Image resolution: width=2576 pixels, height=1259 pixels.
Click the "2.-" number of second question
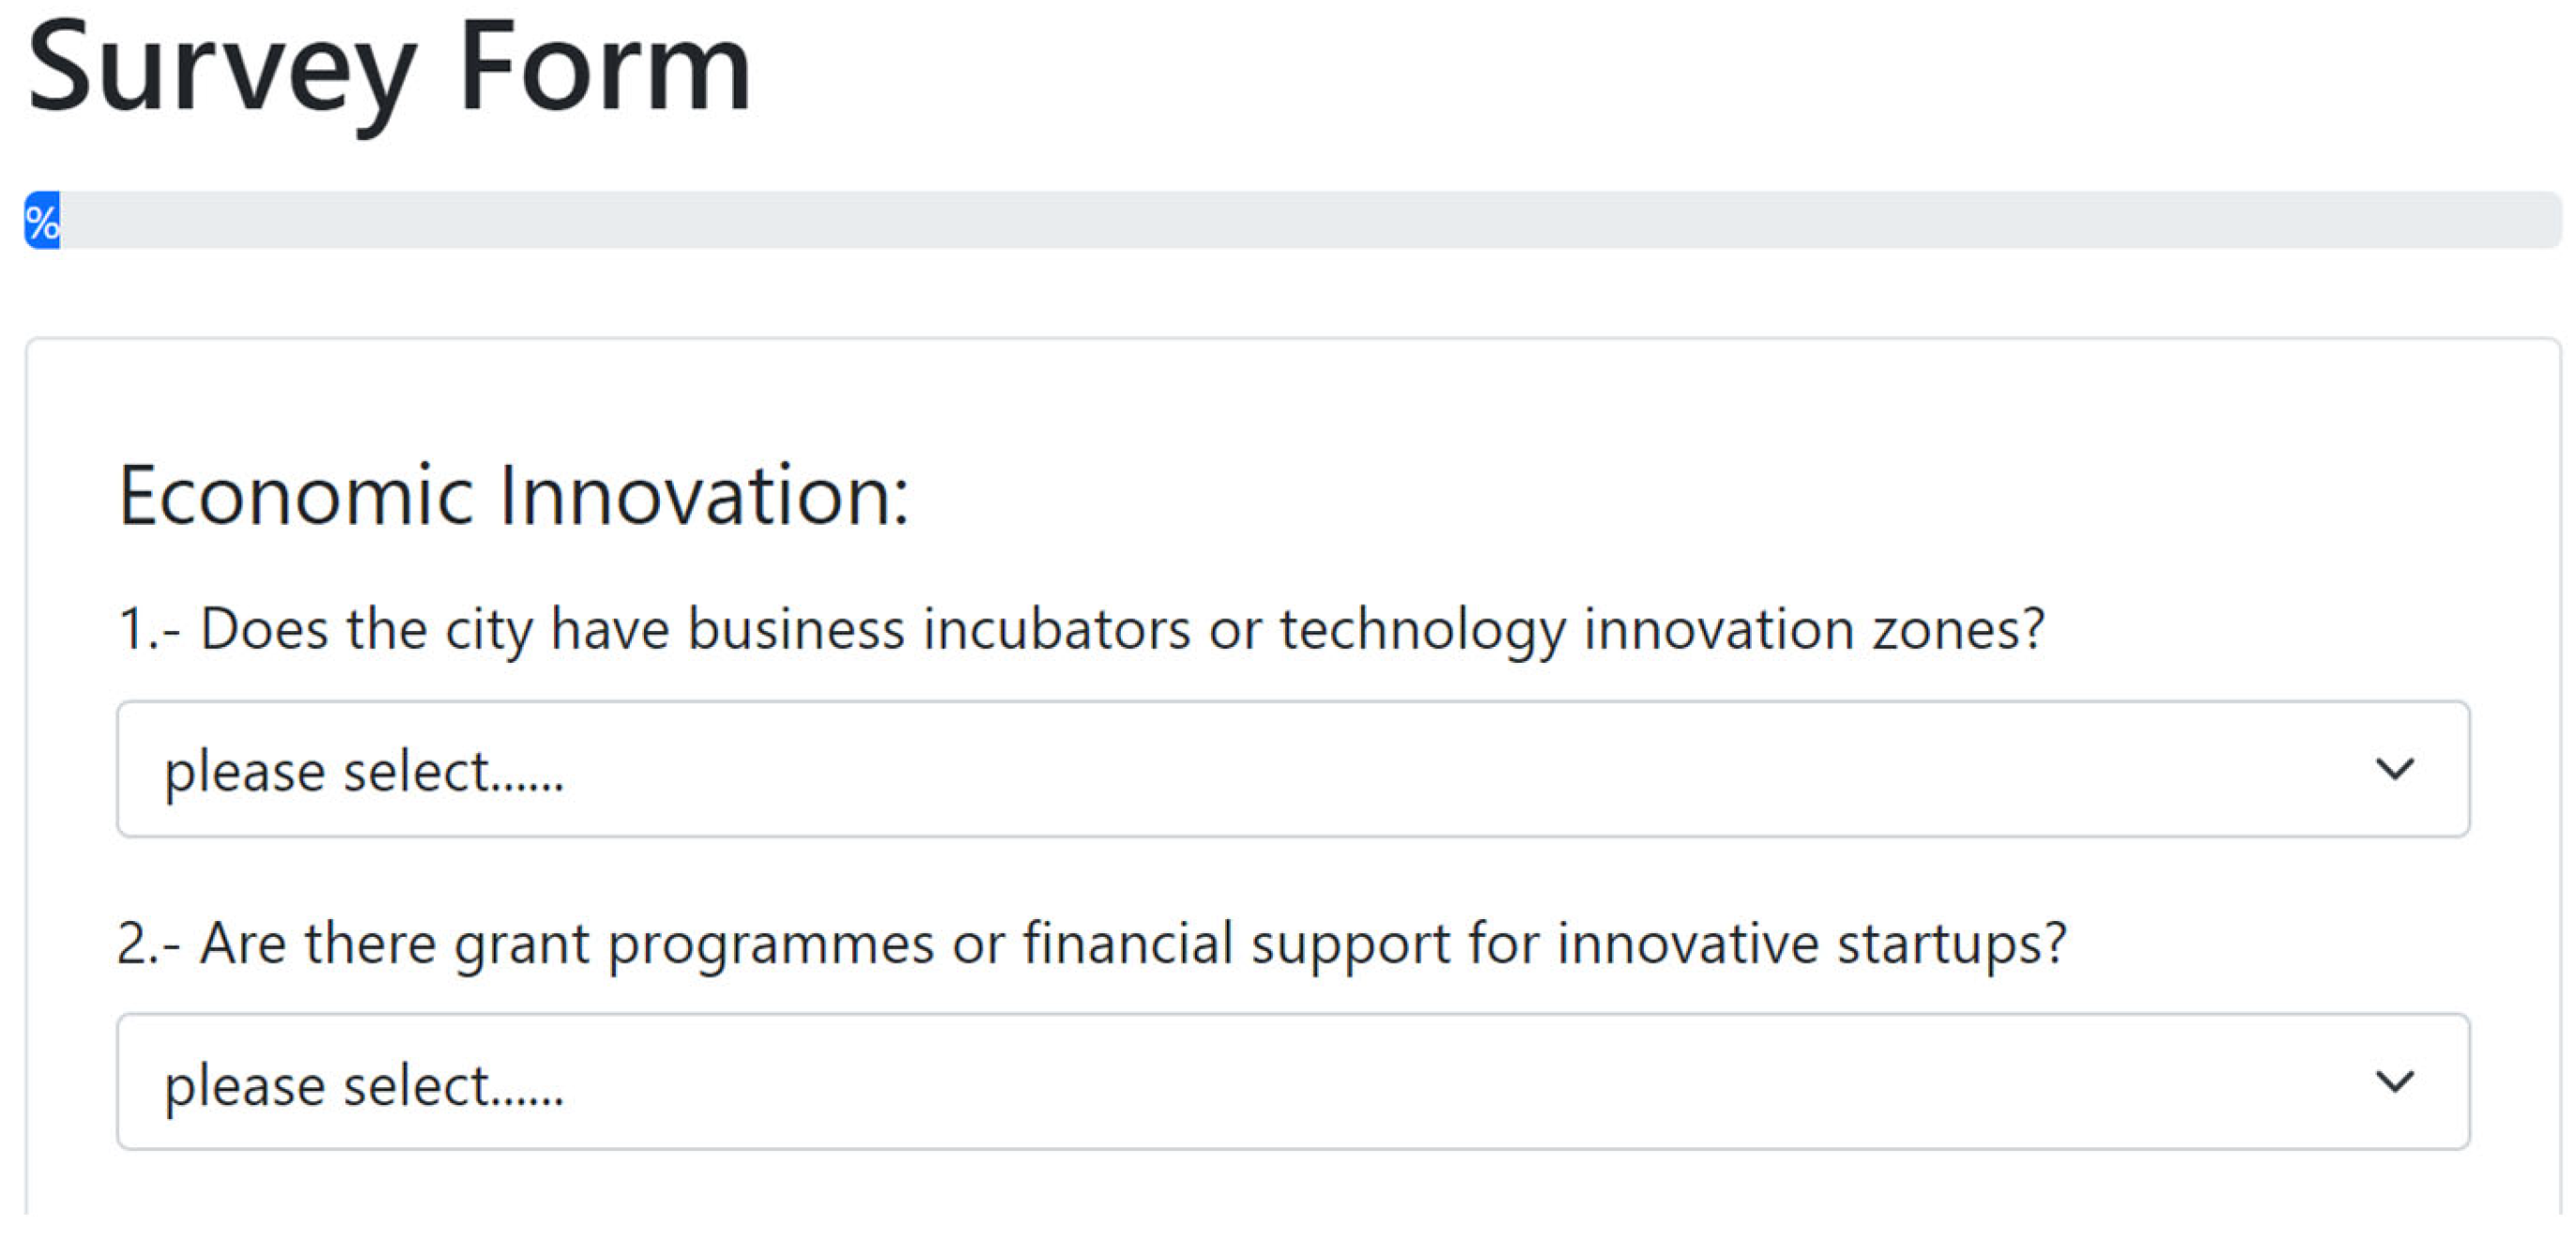(x=148, y=943)
